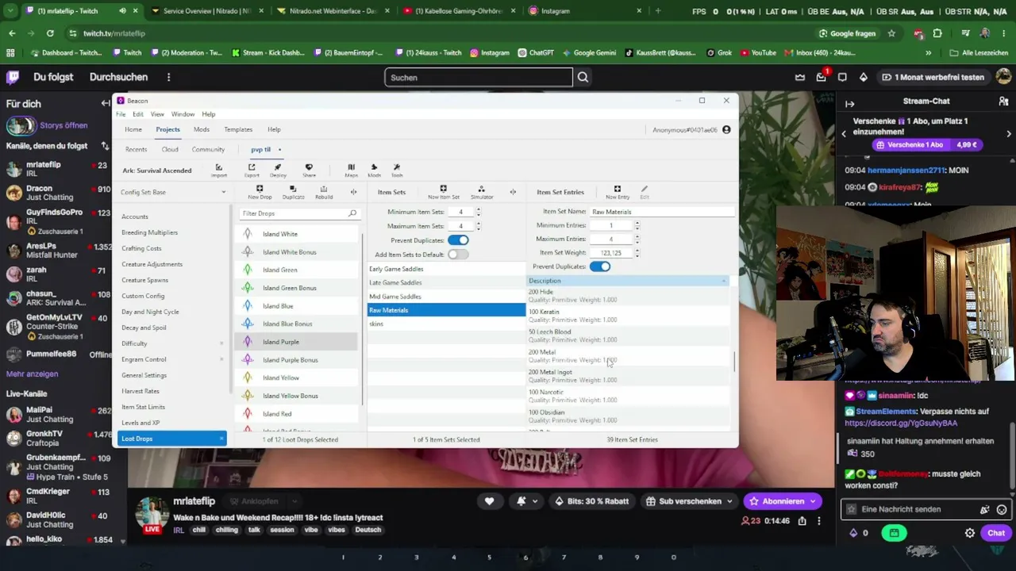Image resolution: width=1016 pixels, height=571 pixels.
Task: Increment Minimum Entries stepper
Action: (637, 224)
